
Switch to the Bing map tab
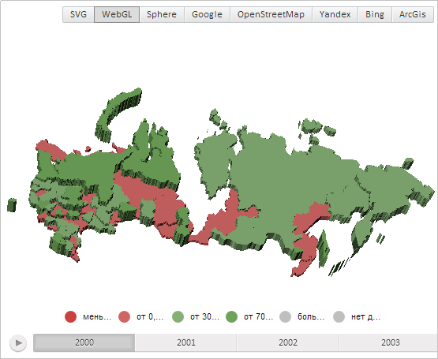click(x=375, y=14)
